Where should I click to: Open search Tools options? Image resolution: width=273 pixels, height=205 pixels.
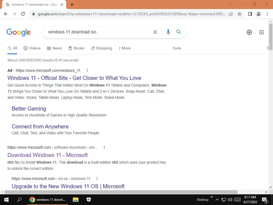coord(176,48)
